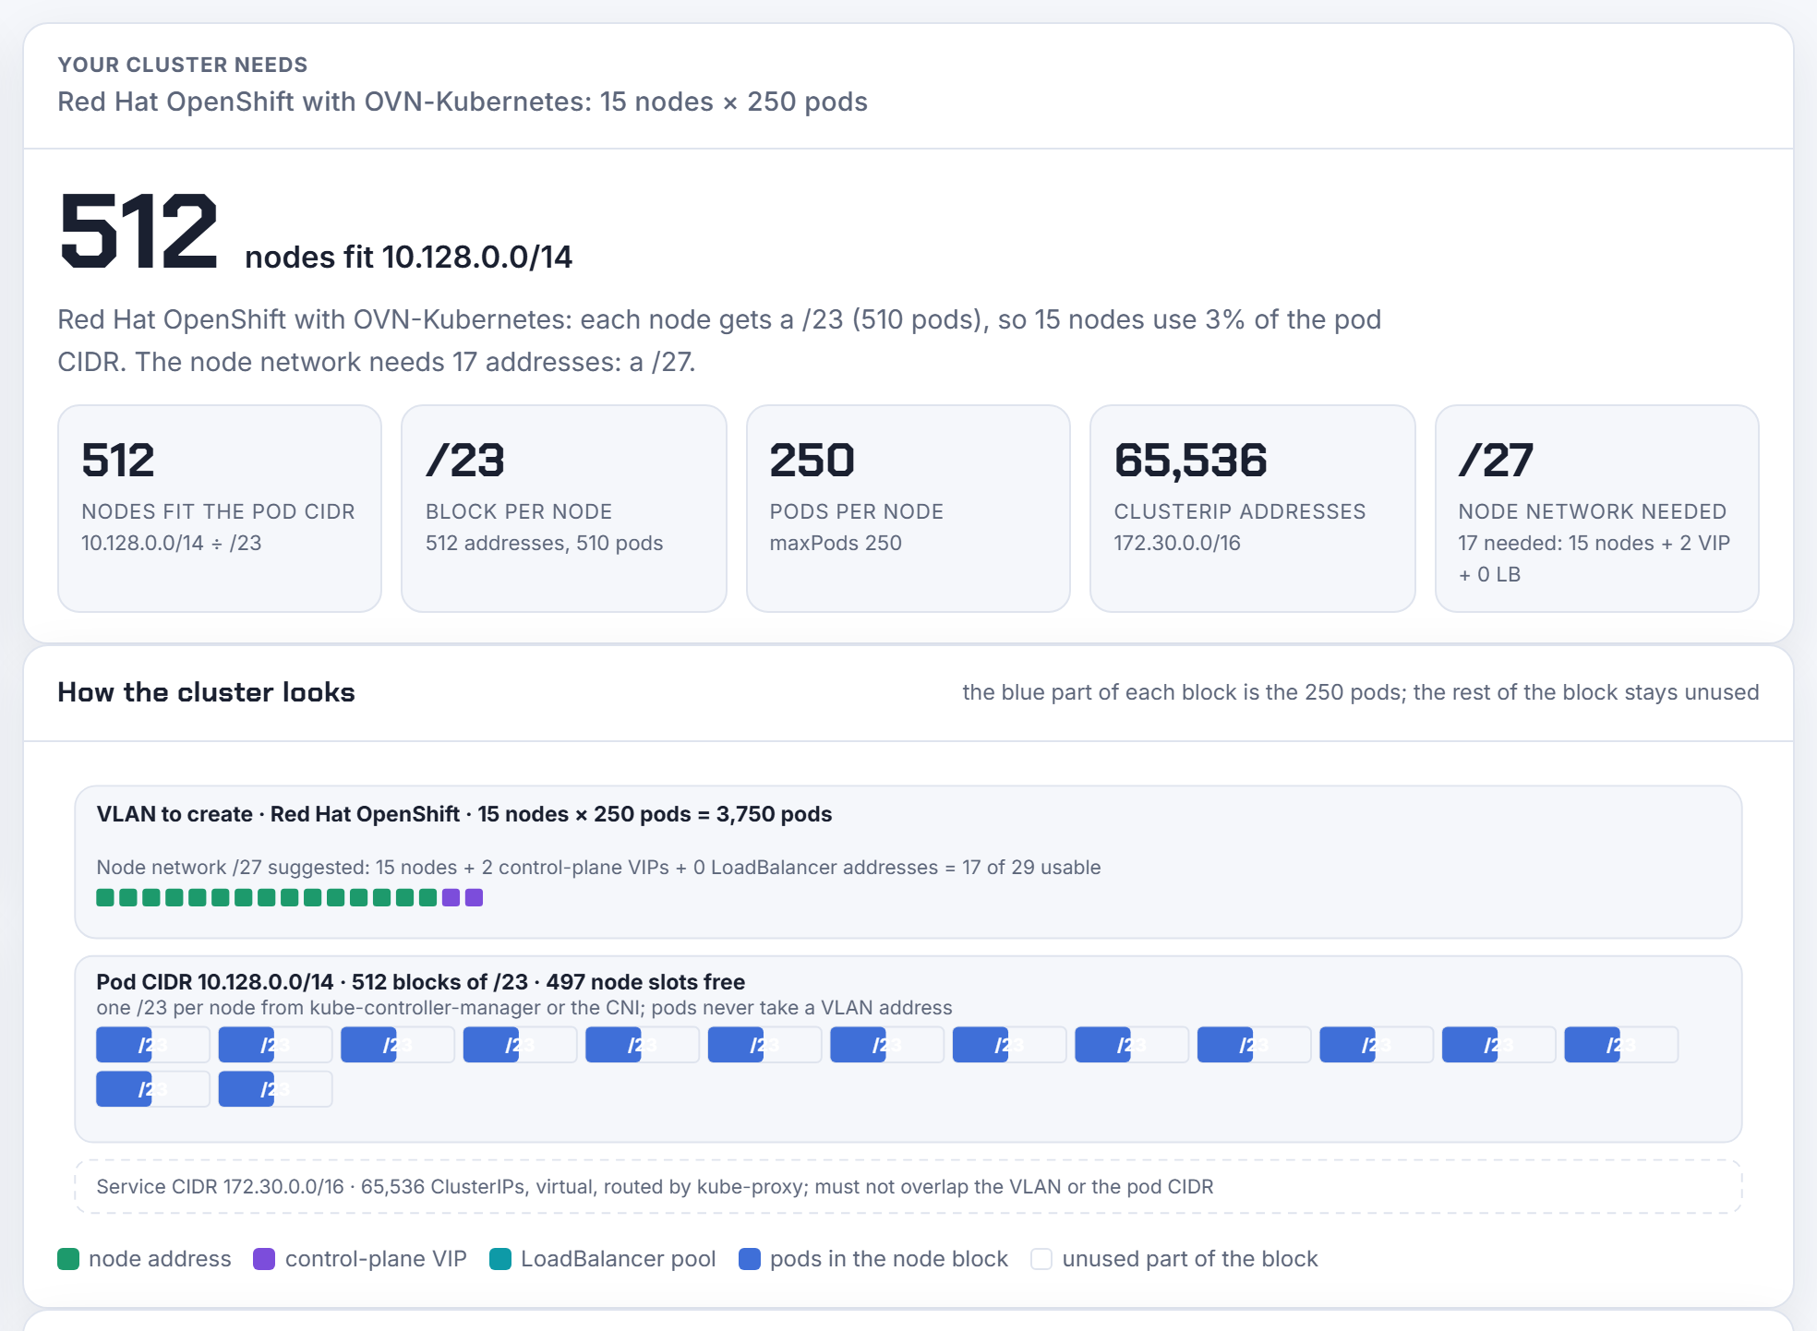This screenshot has height=1331, width=1817.
Task: Select the 'node address' legend label
Action: click(x=160, y=1259)
